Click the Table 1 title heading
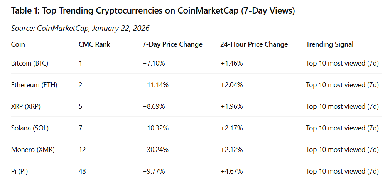This screenshot has width=390, height=189. coord(153,11)
